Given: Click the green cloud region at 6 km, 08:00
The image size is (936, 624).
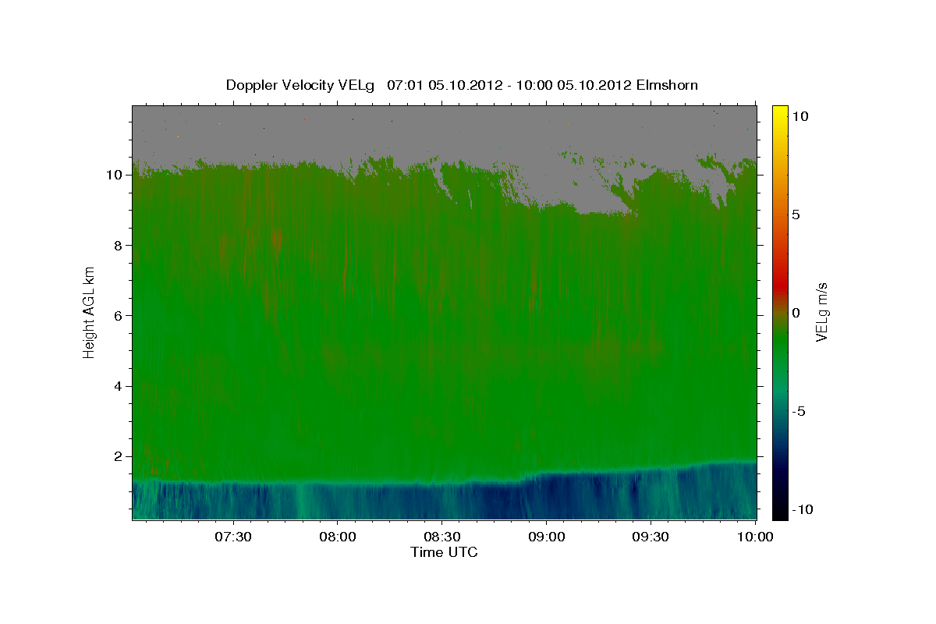Looking at the screenshot, I should [338, 316].
